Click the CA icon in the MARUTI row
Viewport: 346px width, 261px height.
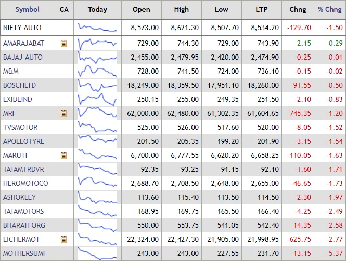coord(64,155)
